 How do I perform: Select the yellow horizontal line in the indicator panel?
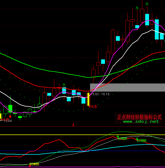tap(52, 135)
